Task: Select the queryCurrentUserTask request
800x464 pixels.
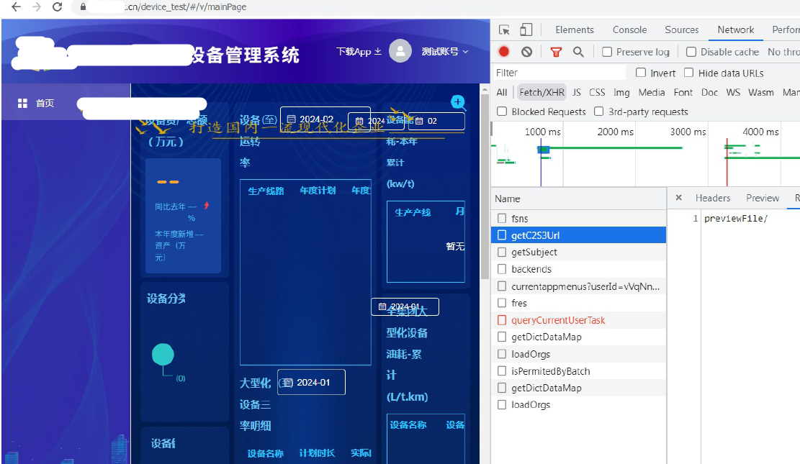Action: coord(558,320)
